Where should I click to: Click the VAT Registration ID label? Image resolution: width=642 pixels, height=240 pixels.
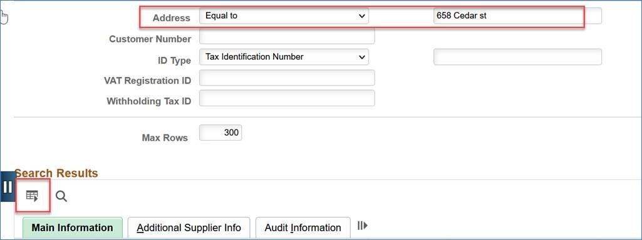click(147, 81)
